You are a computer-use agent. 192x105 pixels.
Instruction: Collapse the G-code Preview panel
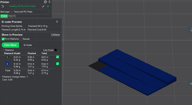[57, 22]
